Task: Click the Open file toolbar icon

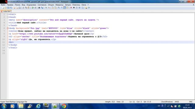Action: pyautogui.click(x=5, y=8)
